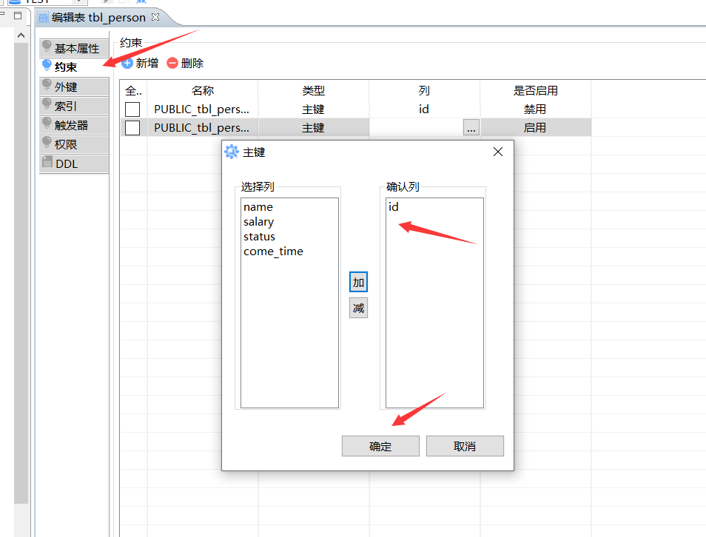Open the 基本属性 properties panel
This screenshot has width=706, height=537.
click(x=73, y=47)
